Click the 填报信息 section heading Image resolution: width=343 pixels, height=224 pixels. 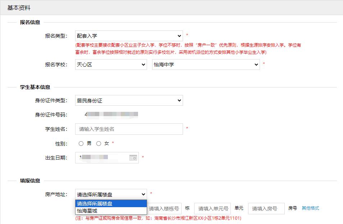tap(30, 181)
